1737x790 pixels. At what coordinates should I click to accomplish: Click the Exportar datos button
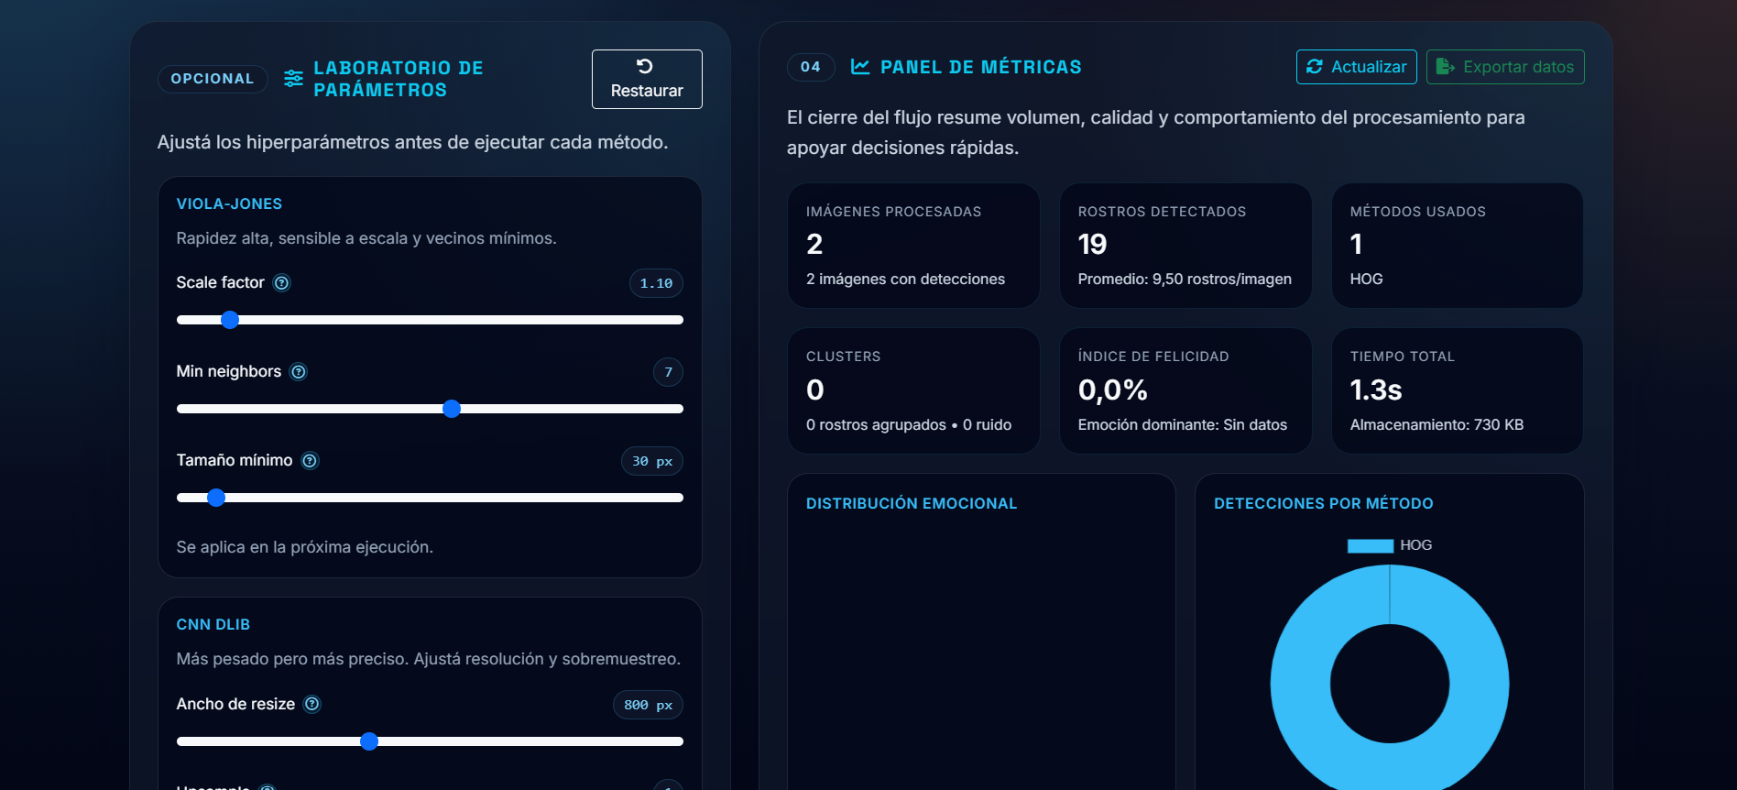tap(1505, 67)
